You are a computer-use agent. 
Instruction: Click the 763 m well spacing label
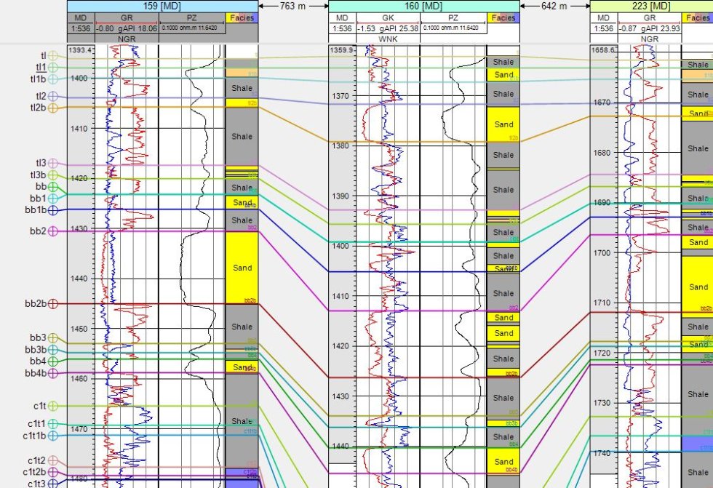click(x=294, y=6)
